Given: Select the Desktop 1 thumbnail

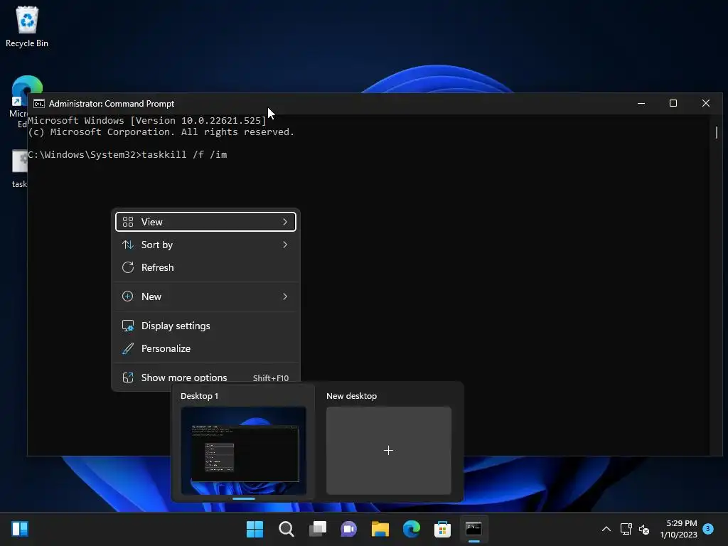Looking at the screenshot, I should coord(244,451).
